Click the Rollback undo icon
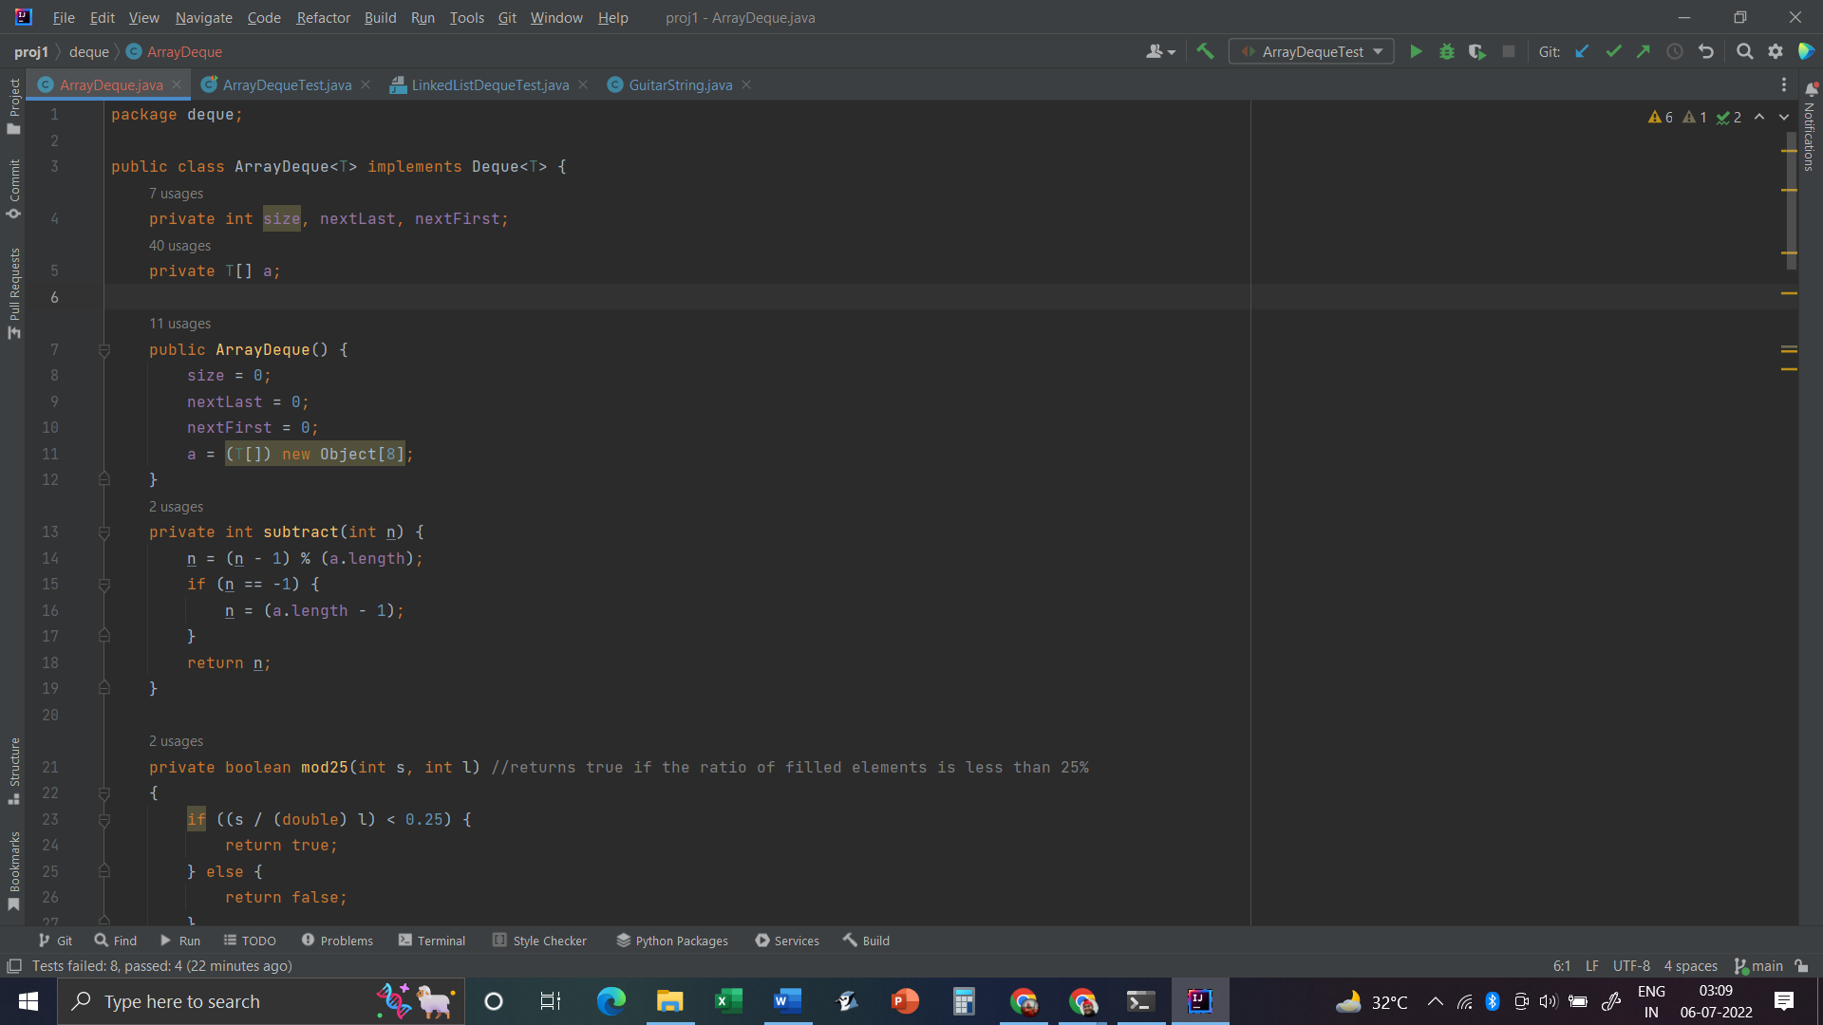The height and width of the screenshot is (1025, 1823). (x=1706, y=52)
